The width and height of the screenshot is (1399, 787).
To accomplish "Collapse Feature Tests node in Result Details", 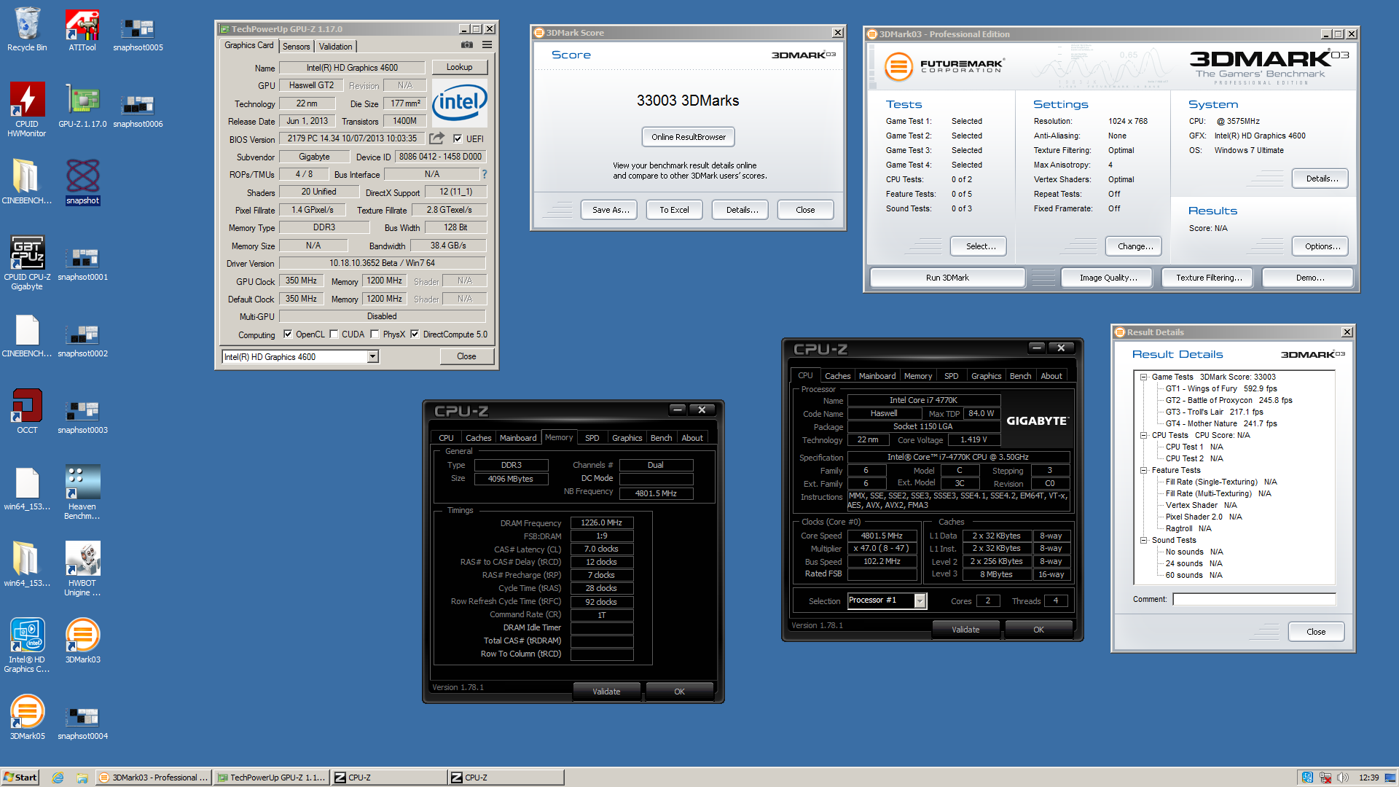I will (1144, 470).
